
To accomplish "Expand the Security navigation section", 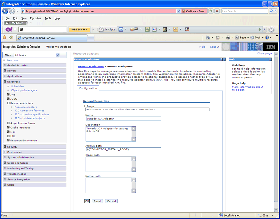I will coord(5,146).
